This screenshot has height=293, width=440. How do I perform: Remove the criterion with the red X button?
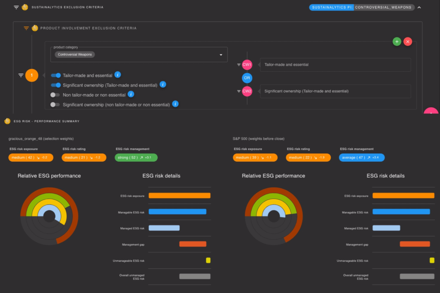[x=407, y=42]
